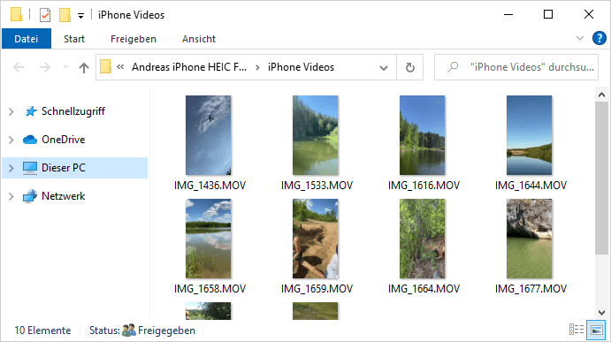The width and height of the screenshot is (611, 342).
Task: Select the IMG_1658.MOV thumbnail
Action: [208, 239]
